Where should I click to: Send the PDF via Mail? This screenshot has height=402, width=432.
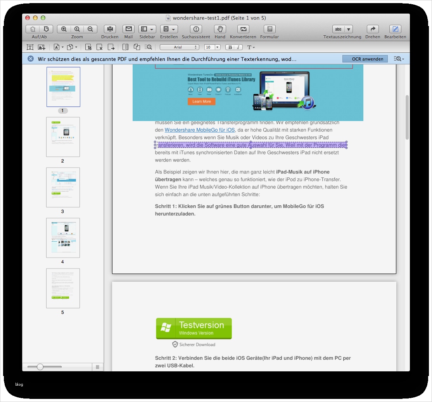click(128, 29)
